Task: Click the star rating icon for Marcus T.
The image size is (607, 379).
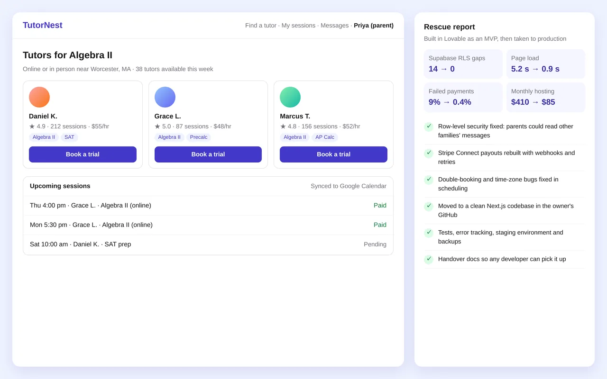Action: [283, 126]
